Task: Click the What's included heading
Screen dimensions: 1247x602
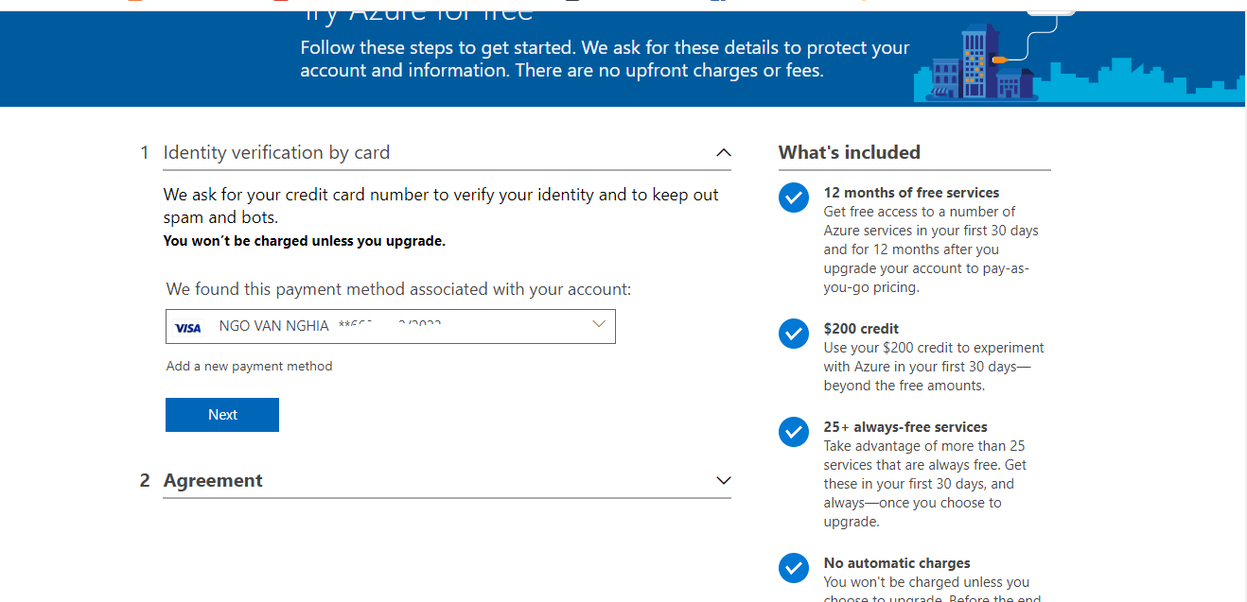Action: (849, 152)
